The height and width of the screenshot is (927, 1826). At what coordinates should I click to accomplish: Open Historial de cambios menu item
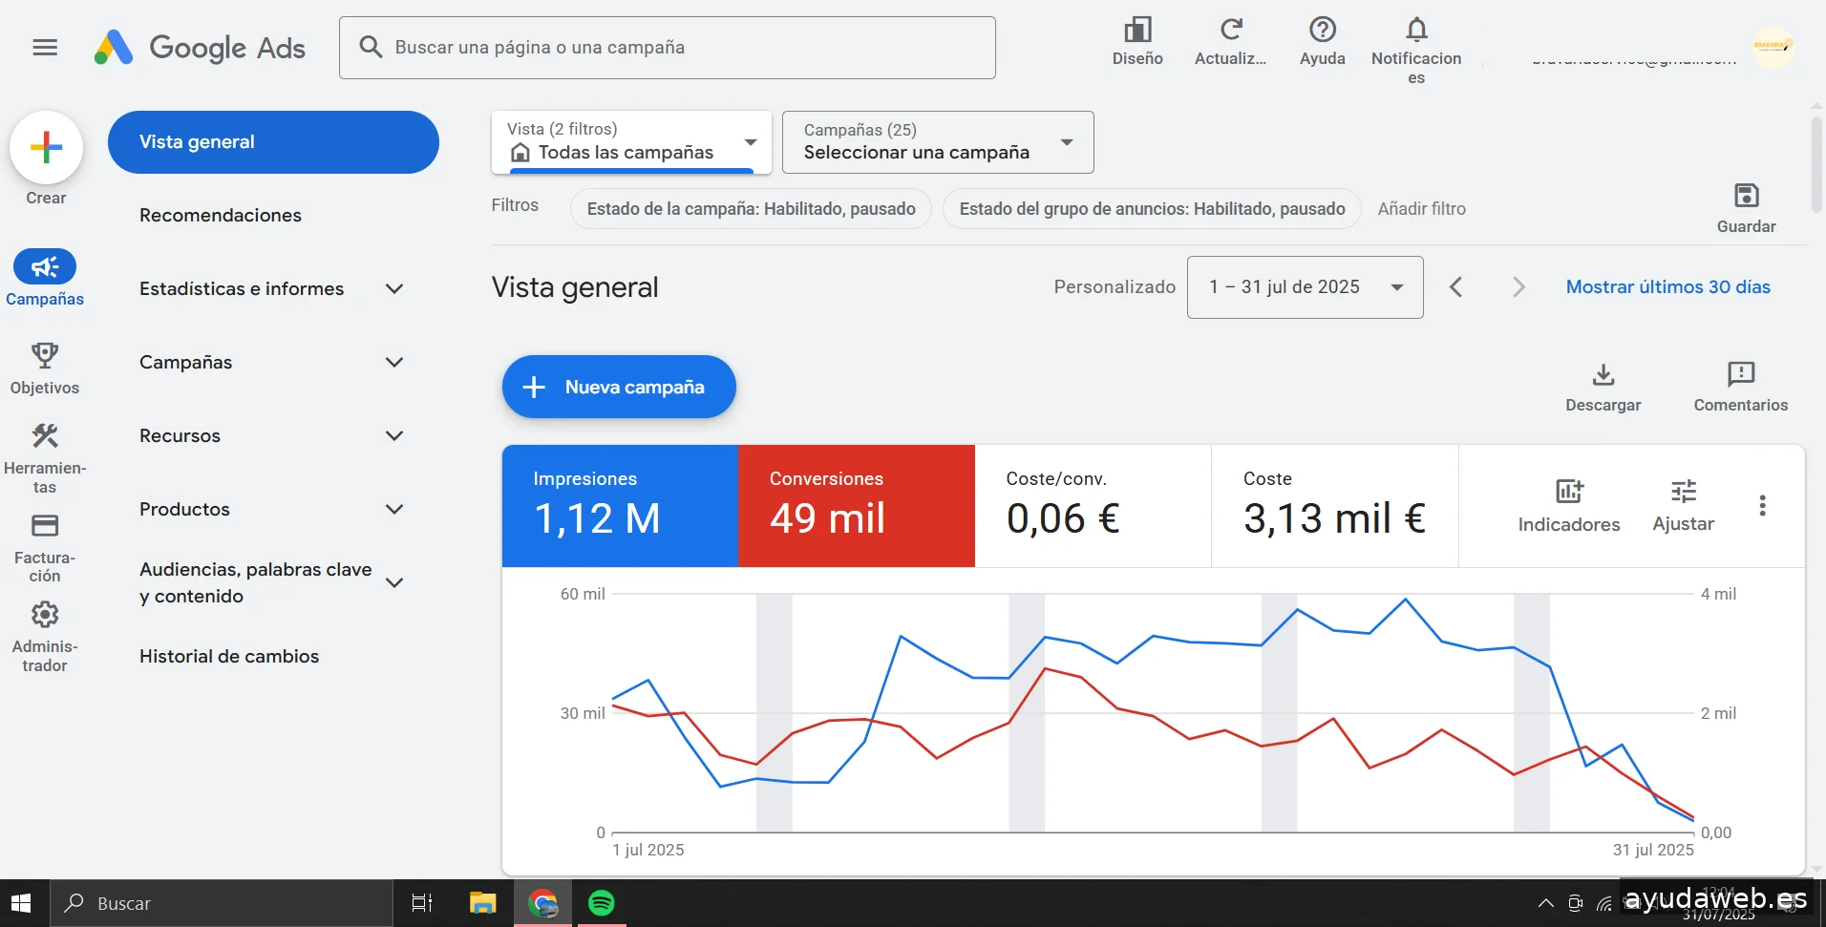click(x=229, y=657)
